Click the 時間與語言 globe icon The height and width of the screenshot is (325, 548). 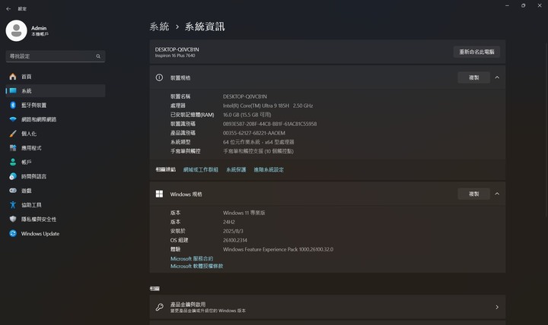pos(13,176)
